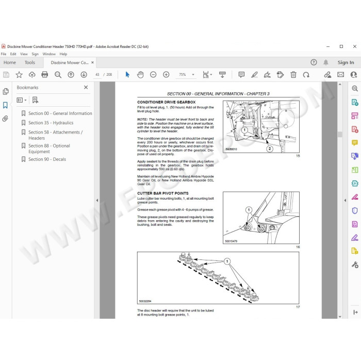Select the Draw freehand tool
This screenshot has height=361, width=361.
(267, 75)
